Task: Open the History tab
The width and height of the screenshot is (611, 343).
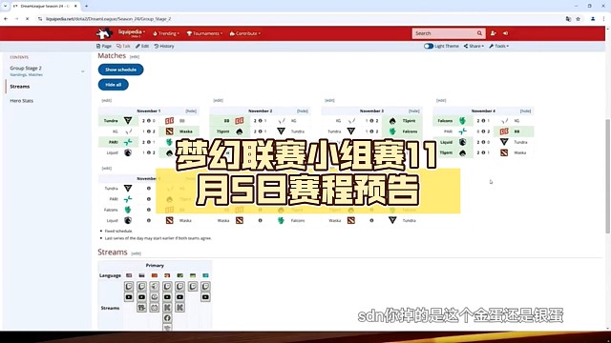Action: point(164,46)
